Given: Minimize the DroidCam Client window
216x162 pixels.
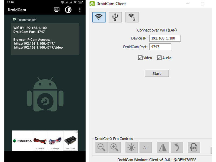Looking at the screenshot, I should (187, 4).
